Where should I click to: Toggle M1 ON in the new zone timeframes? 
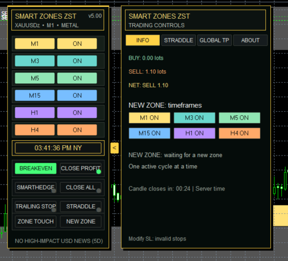click(x=149, y=118)
